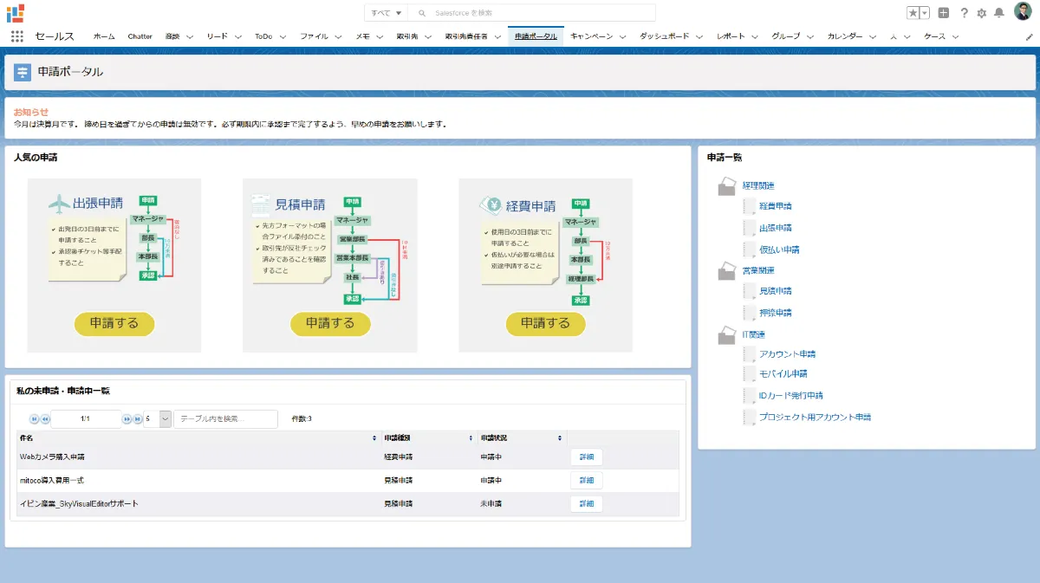Open the キャンペーン tab
Image resolution: width=1040 pixels, height=583 pixels.
click(592, 36)
